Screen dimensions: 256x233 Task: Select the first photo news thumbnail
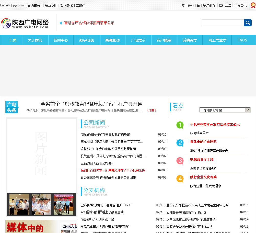19,204
